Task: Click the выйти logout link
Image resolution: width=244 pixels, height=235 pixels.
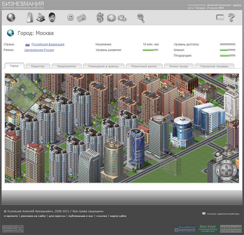Action: (237, 5)
